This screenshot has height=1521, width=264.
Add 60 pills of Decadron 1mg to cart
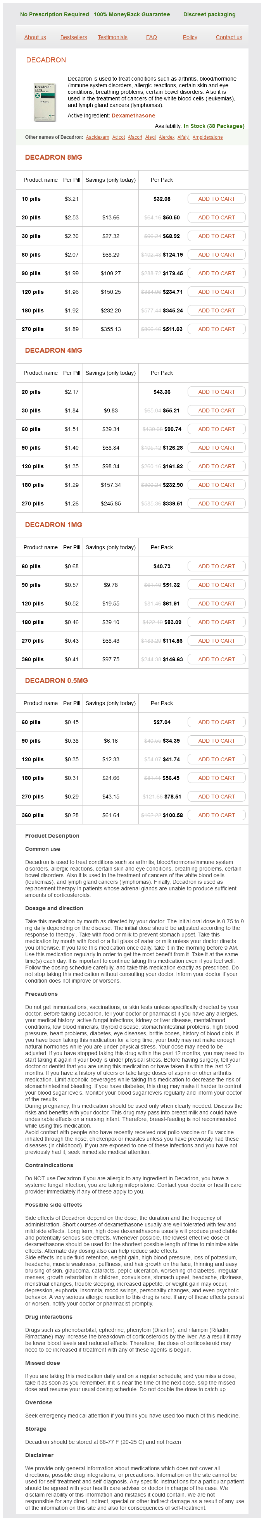pos(216,566)
